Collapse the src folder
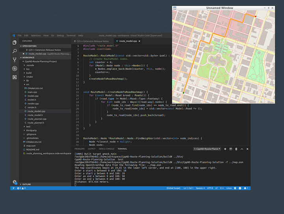The width and height of the screenshot is (284, 214). click(x=27, y=84)
